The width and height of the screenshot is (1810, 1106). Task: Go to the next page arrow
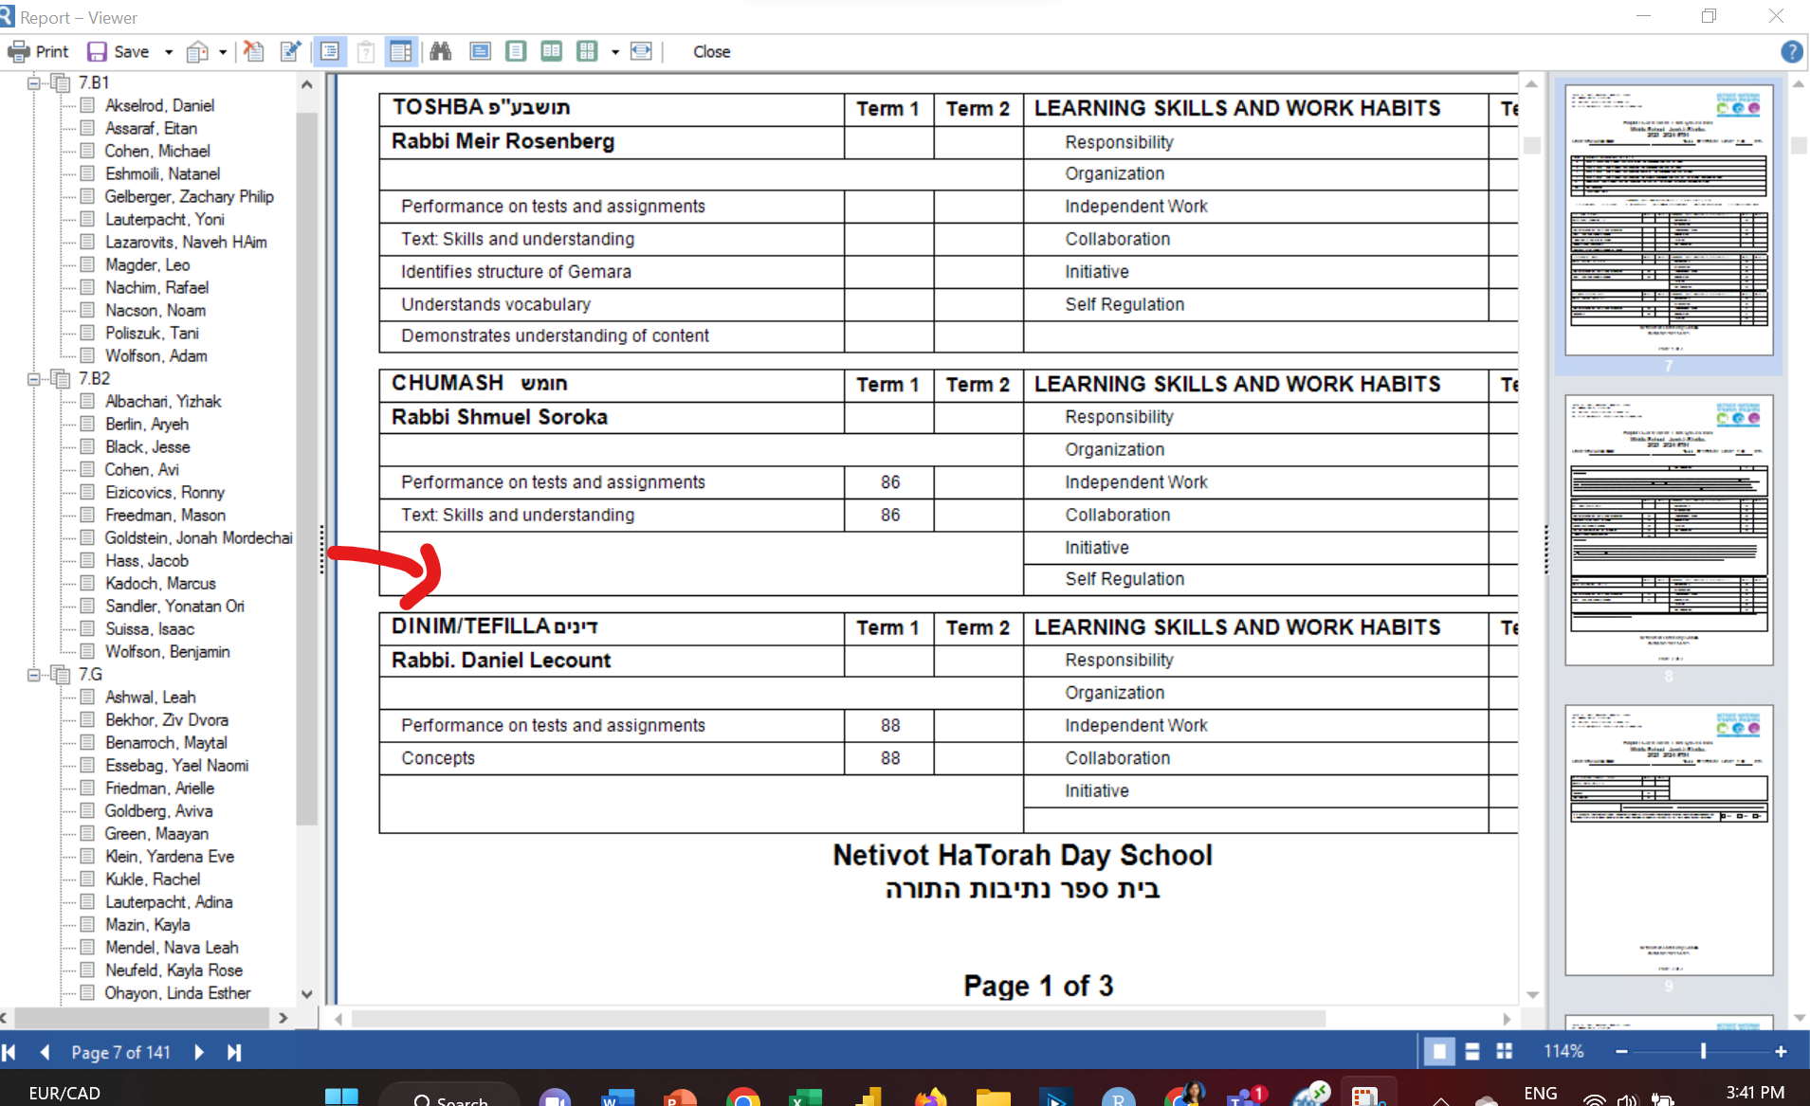tap(199, 1052)
